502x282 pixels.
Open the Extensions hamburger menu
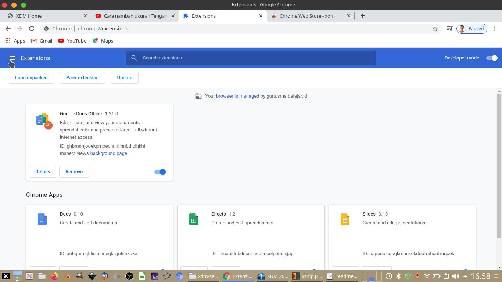click(12, 58)
